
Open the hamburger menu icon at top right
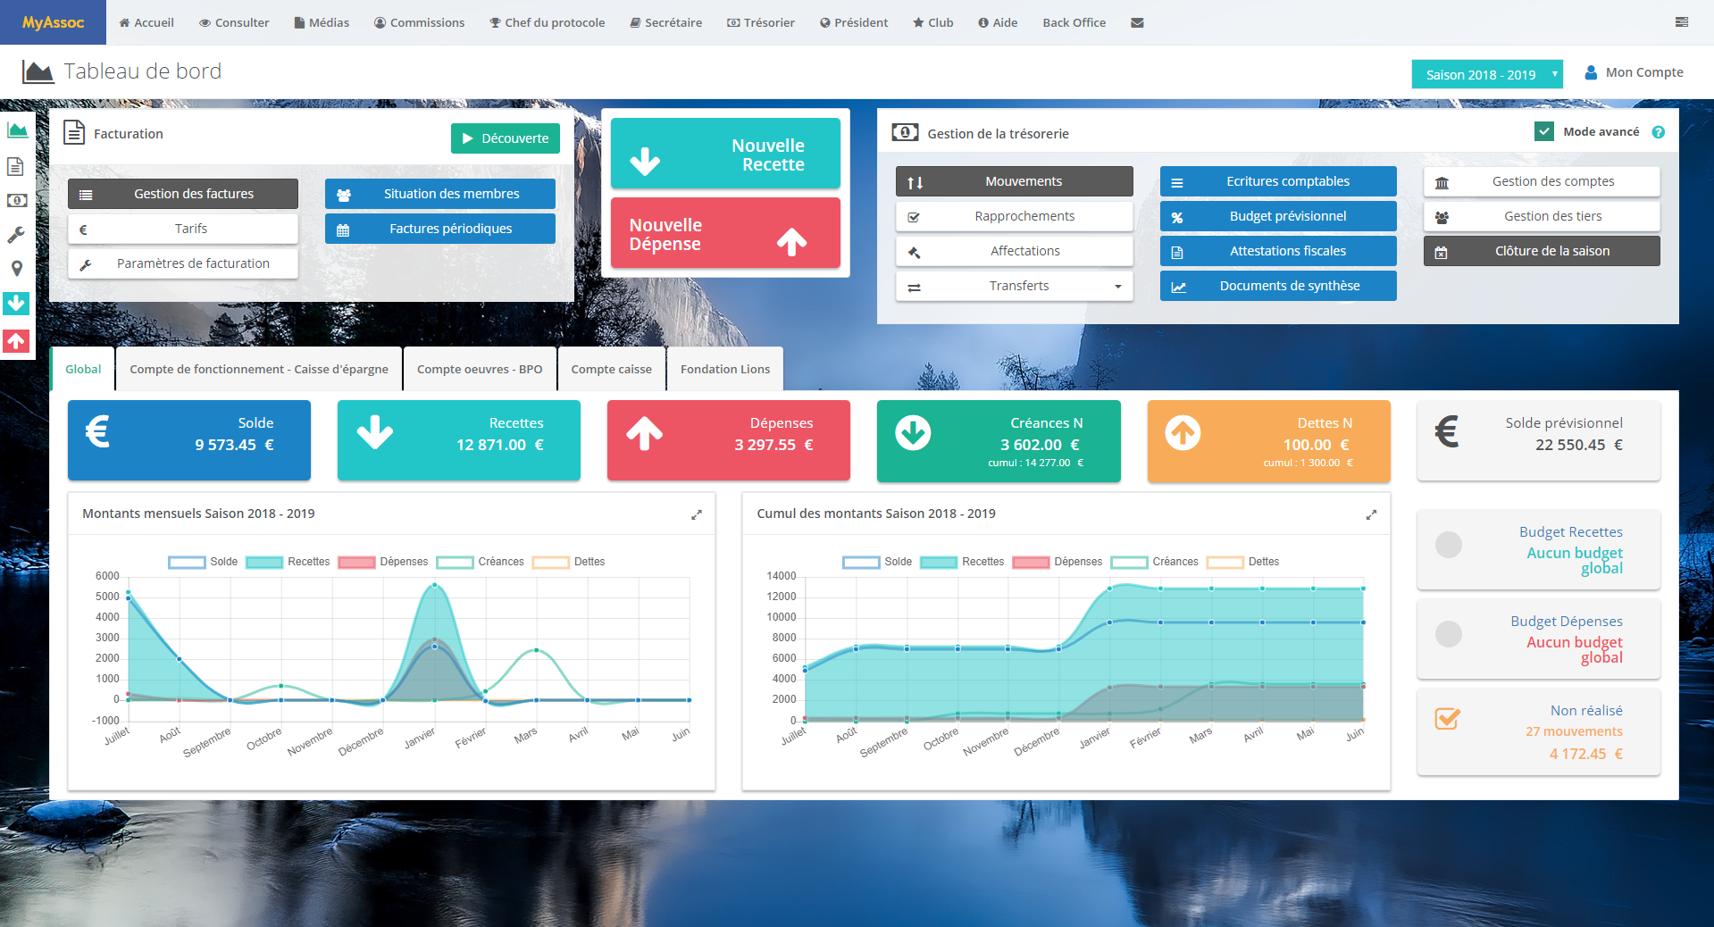(x=1681, y=22)
